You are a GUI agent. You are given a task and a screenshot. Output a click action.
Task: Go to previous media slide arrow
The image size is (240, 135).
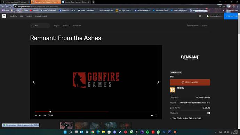(x=34, y=82)
